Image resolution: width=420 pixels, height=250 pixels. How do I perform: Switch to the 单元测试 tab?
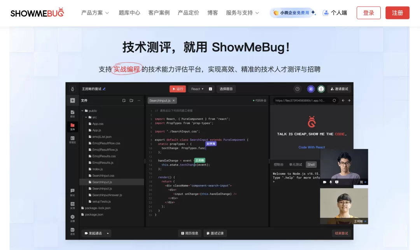click(x=296, y=165)
